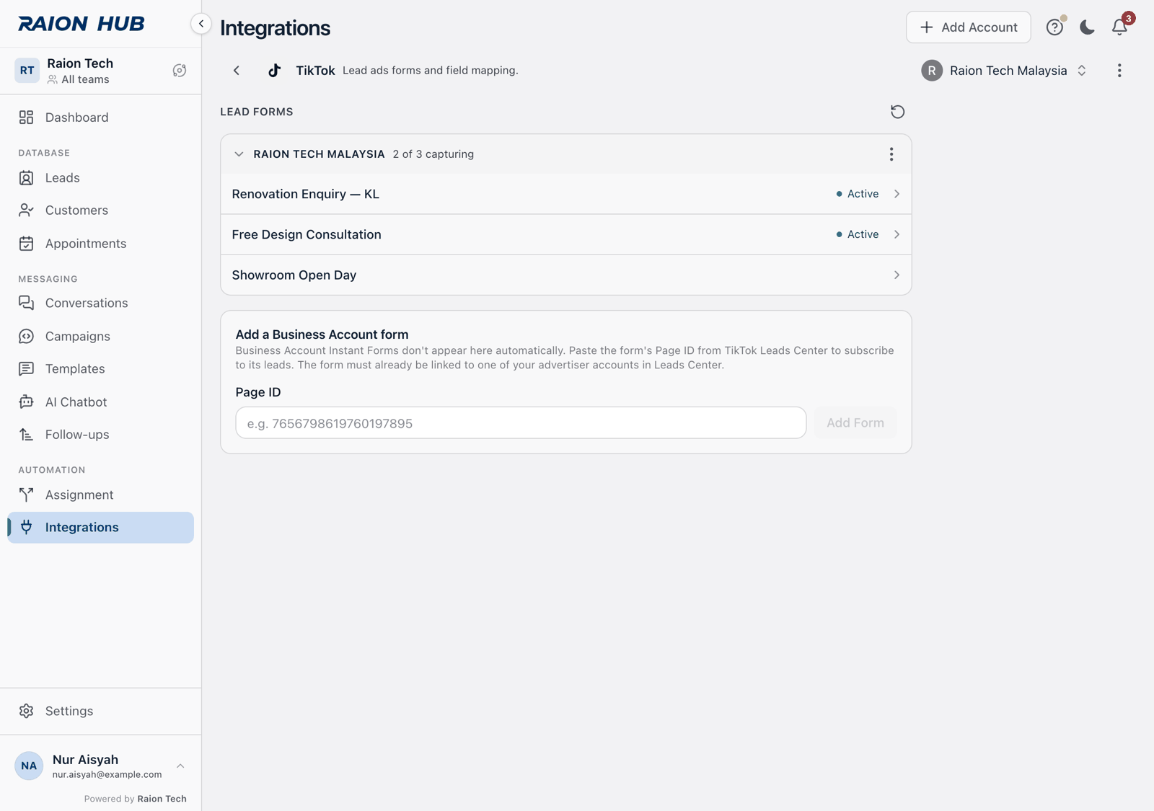Open the Raion Tech Malaysia account switcher
Screen dimensions: 1154x811
click(x=1004, y=71)
